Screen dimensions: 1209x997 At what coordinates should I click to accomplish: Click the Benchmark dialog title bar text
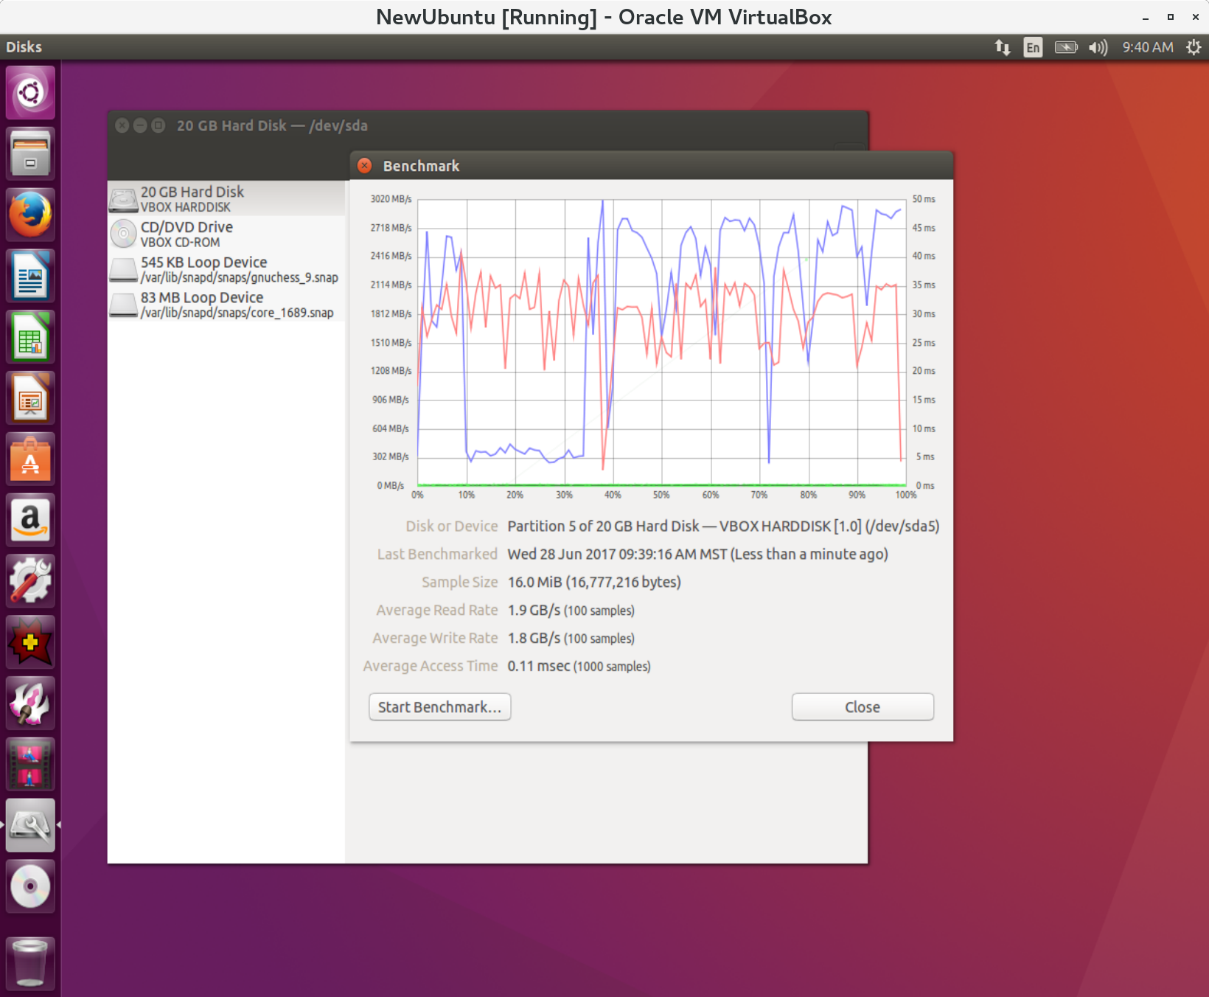point(422,166)
